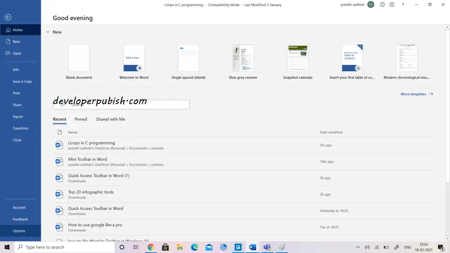Open Loops in C programming document
This screenshot has height=253, width=450.
[243, 145]
